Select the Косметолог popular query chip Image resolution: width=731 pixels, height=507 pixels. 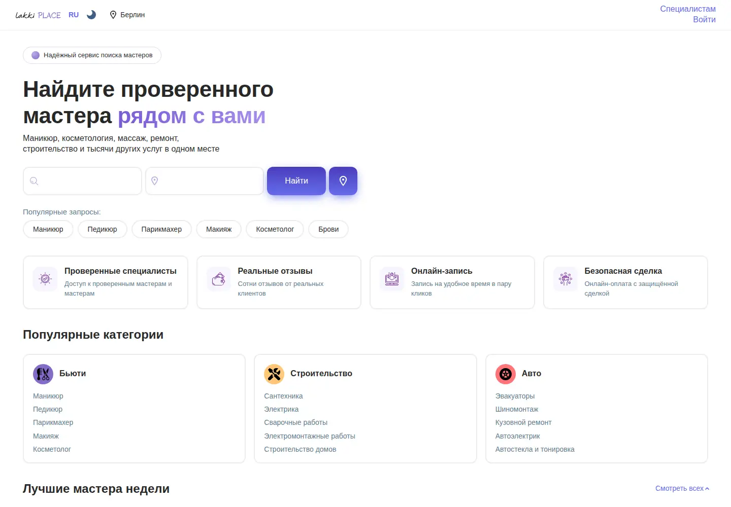coord(275,229)
